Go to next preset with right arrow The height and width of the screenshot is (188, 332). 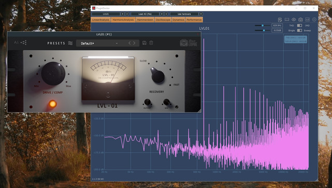click(134, 43)
